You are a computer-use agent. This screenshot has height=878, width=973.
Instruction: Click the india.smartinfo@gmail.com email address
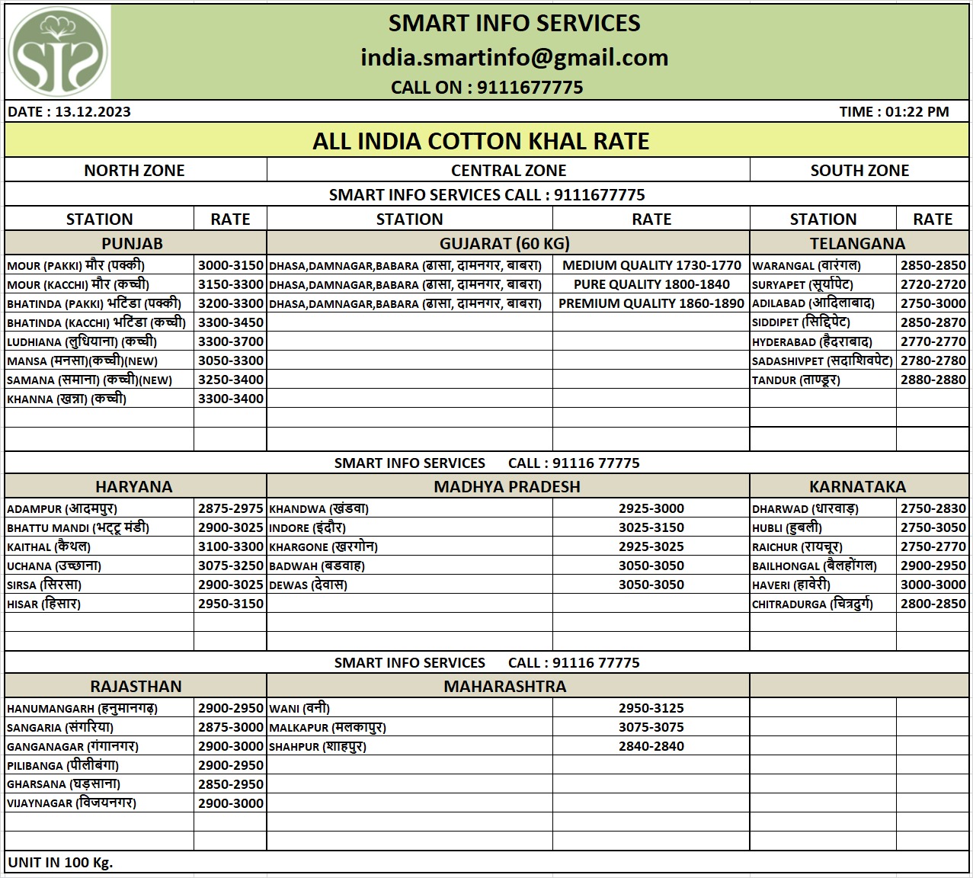(x=514, y=58)
